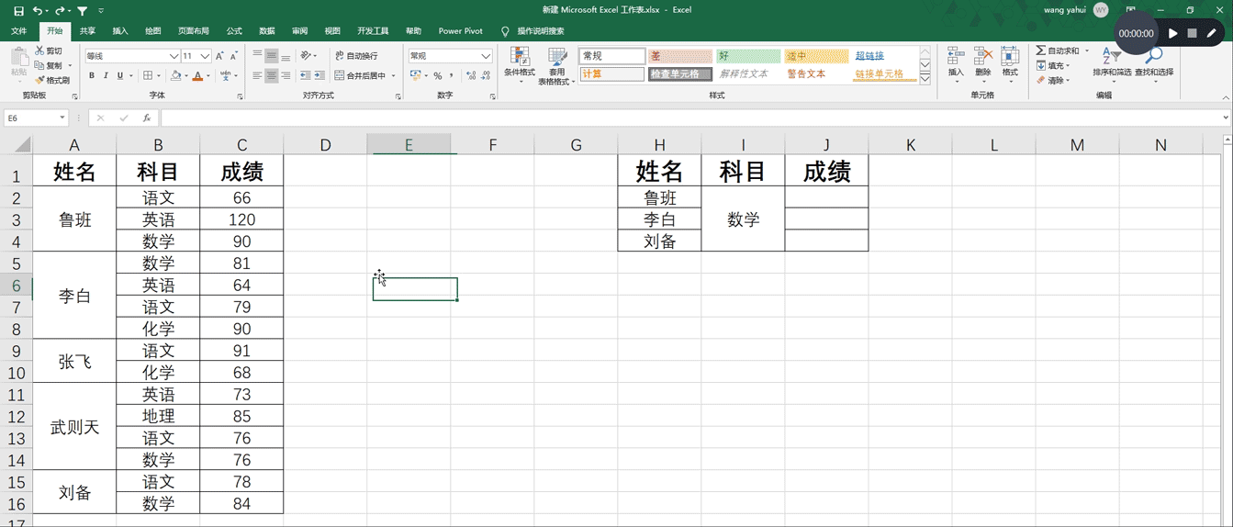Expand the cell styles gallery
Screen dimensions: 1233x527
coord(925,80)
